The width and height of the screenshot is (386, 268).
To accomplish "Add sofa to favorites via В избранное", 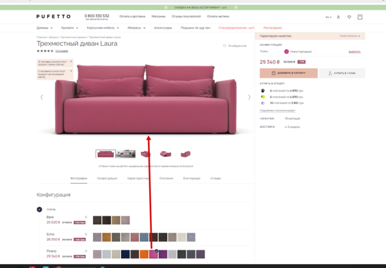I will click(x=235, y=46).
